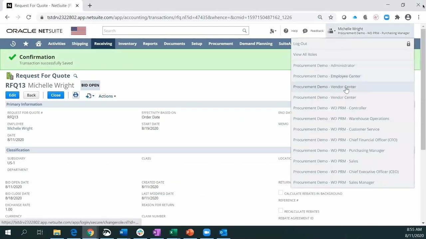The height and width of the screenshot is (239, 426).
Task: Click the Back button
Action: 31,95
